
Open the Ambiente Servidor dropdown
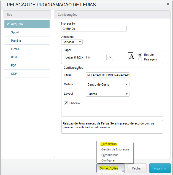pyautogui.click(x=72, y=42)
